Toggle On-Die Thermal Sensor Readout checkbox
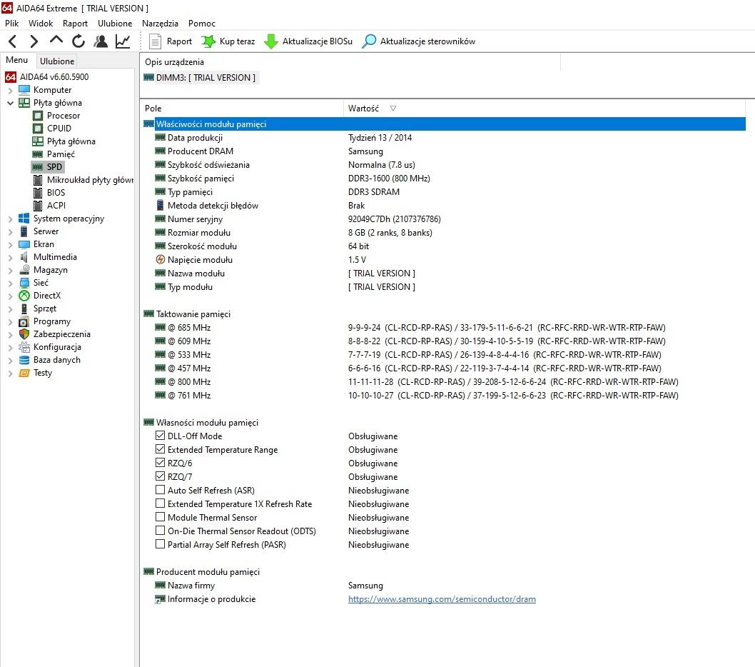Image resolution: width=755 pixels, height=667 pixels. click(x=161, y=530)
